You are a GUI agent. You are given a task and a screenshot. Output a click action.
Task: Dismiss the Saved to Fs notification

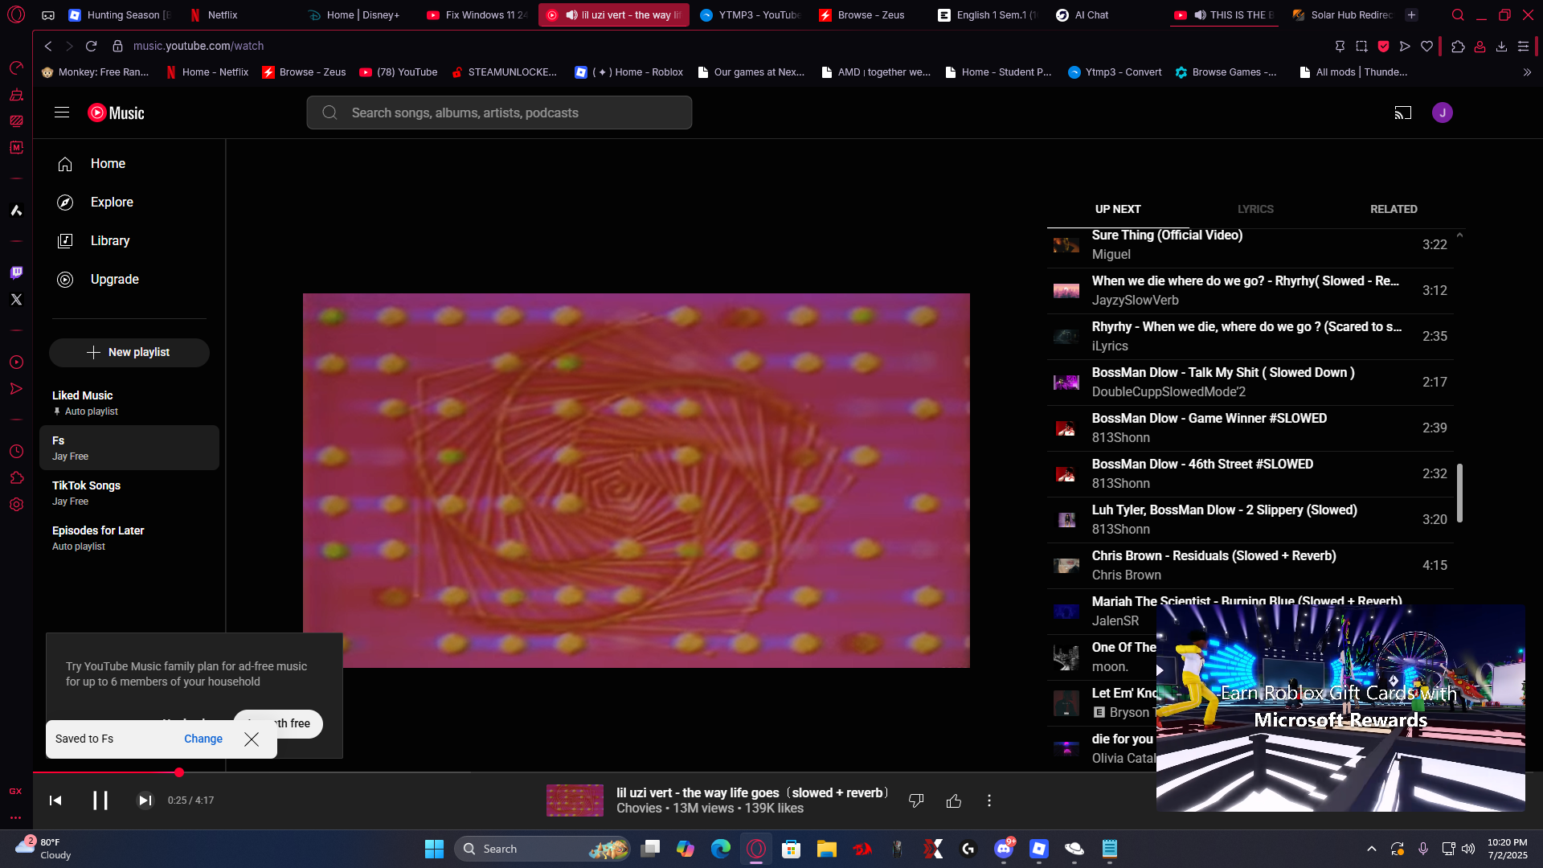pyautogui.click(x=252, y=739)
